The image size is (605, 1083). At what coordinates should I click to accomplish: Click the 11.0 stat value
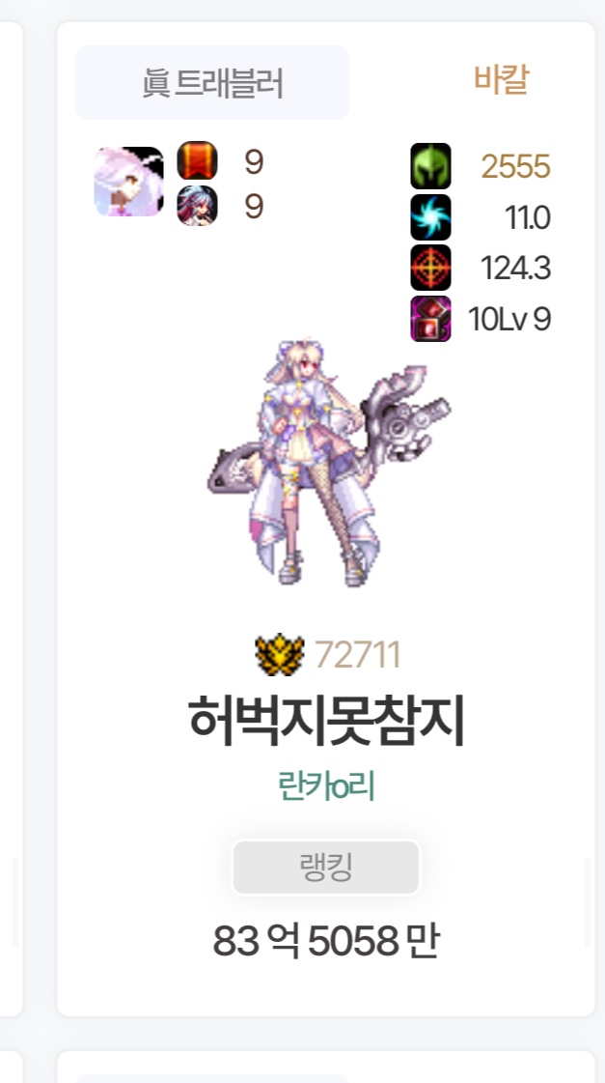[528, 218]
